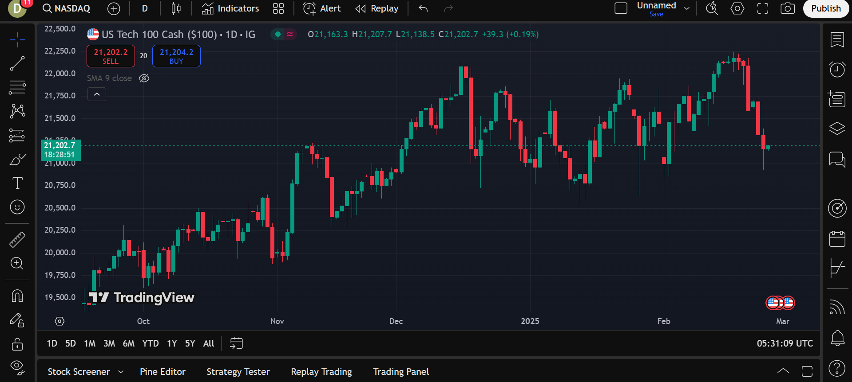
Task: Open object tree layers icon
Action: (x=837, y=129)
